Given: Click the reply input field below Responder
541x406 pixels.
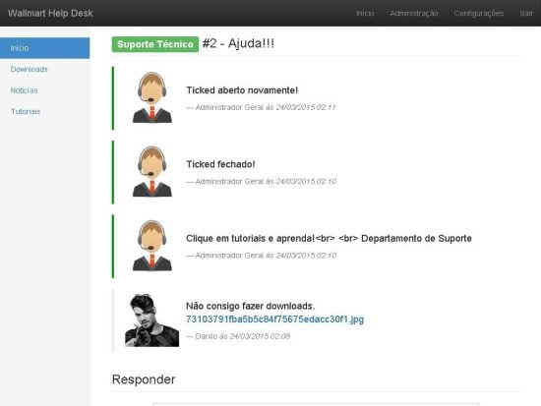Looking at the screenshot, I should pos(316,404).
